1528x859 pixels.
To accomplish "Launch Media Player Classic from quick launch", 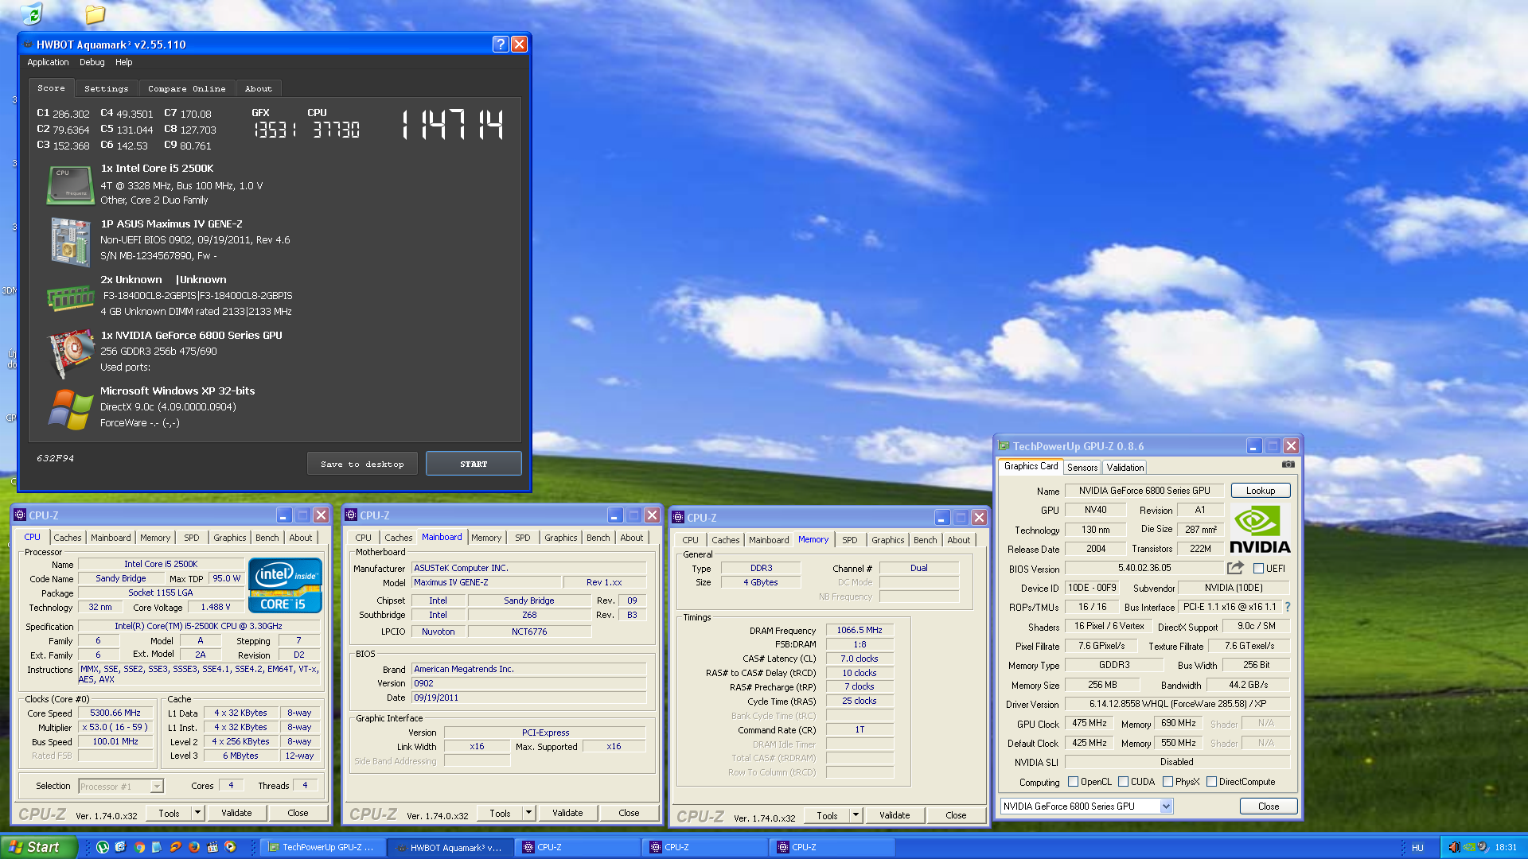I will click(212, 847).
